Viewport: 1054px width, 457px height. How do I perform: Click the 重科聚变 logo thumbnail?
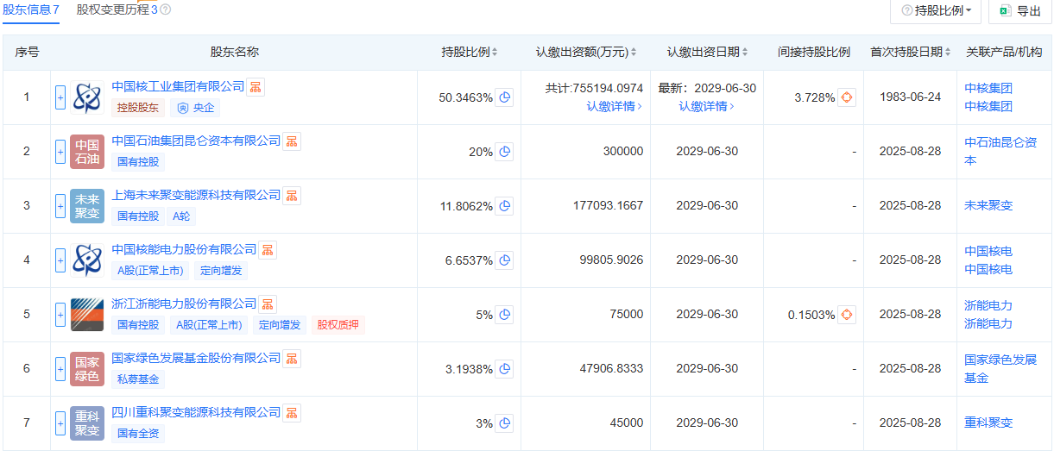(x=87, y=423)
